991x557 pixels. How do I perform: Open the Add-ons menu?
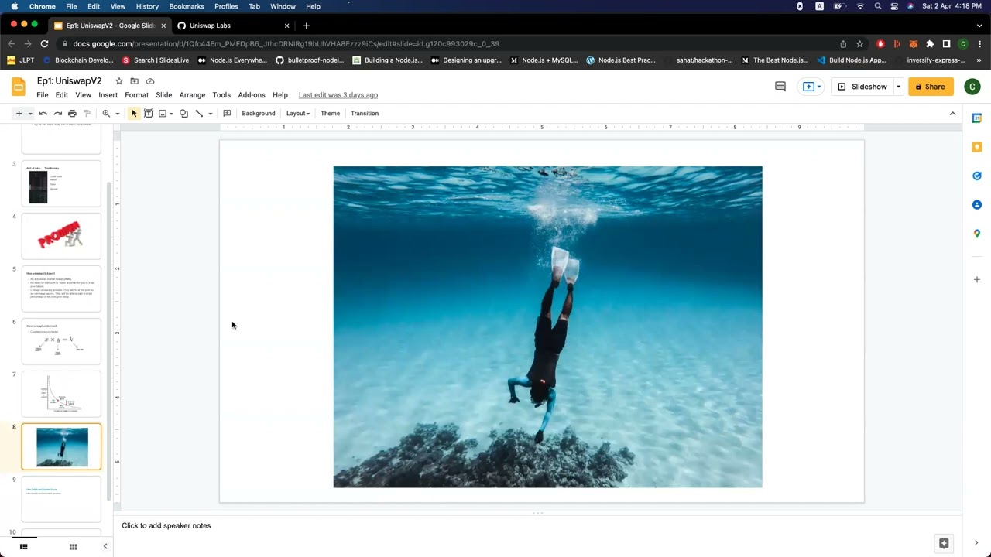(x=252, y=95)
